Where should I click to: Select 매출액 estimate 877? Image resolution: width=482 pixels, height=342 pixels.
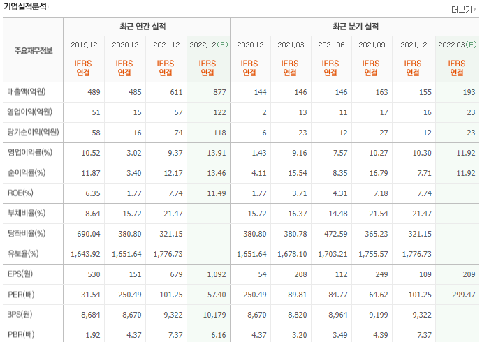click(x=219, y=92)
